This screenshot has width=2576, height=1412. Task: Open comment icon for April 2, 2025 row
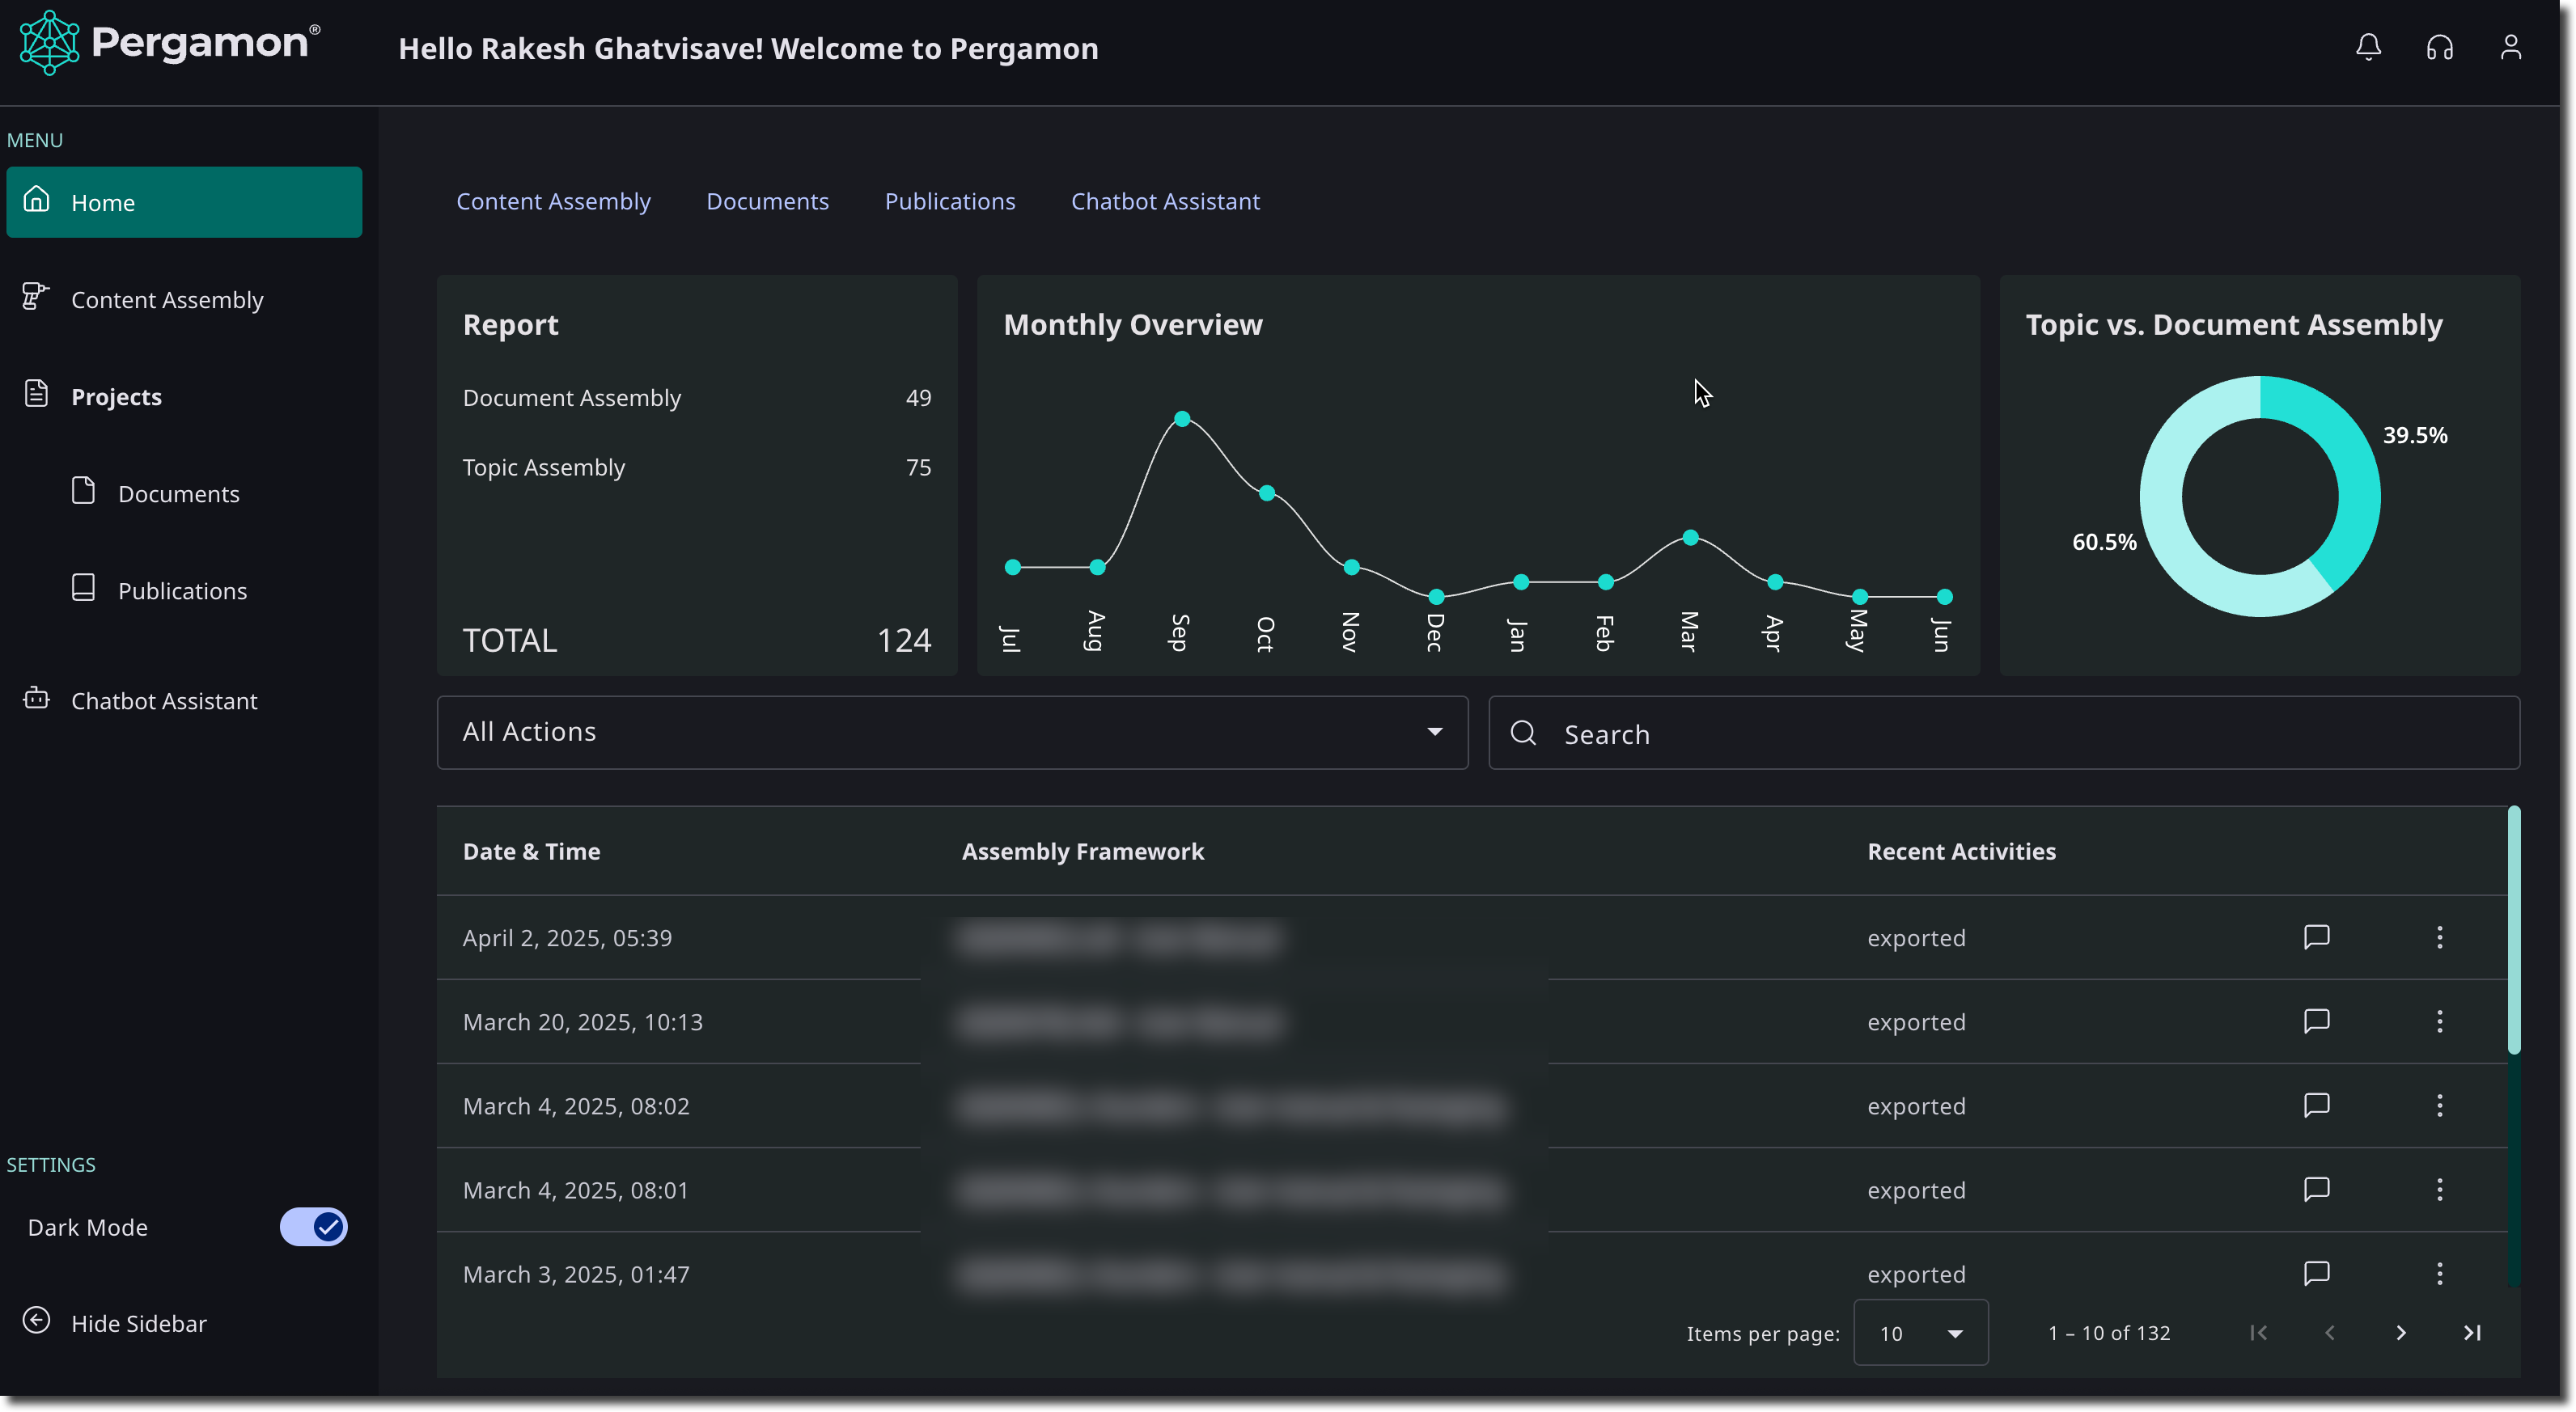pyautogui.click(x=2316, y=936)
